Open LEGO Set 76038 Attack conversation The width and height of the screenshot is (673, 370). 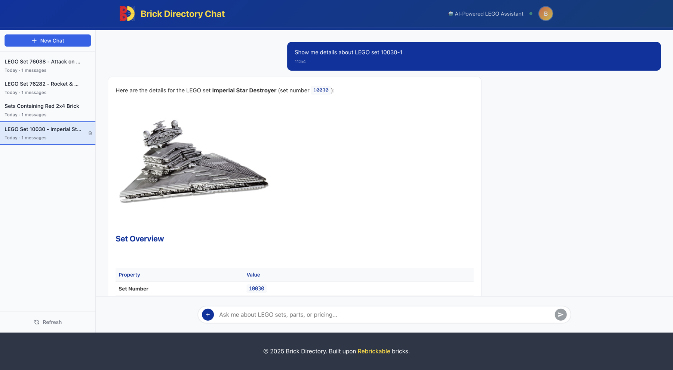pos(42,65)
